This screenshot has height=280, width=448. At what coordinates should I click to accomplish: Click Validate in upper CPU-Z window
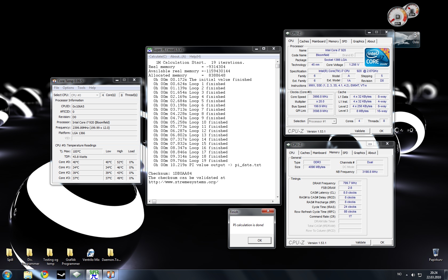pyautogui.click(x=360, y=131)
